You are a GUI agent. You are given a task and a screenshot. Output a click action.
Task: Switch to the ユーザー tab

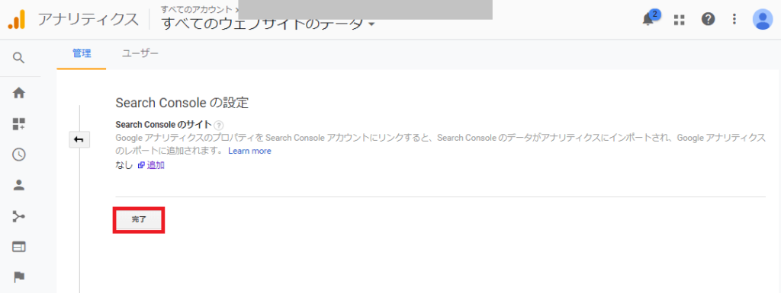[x=140, y=53]
